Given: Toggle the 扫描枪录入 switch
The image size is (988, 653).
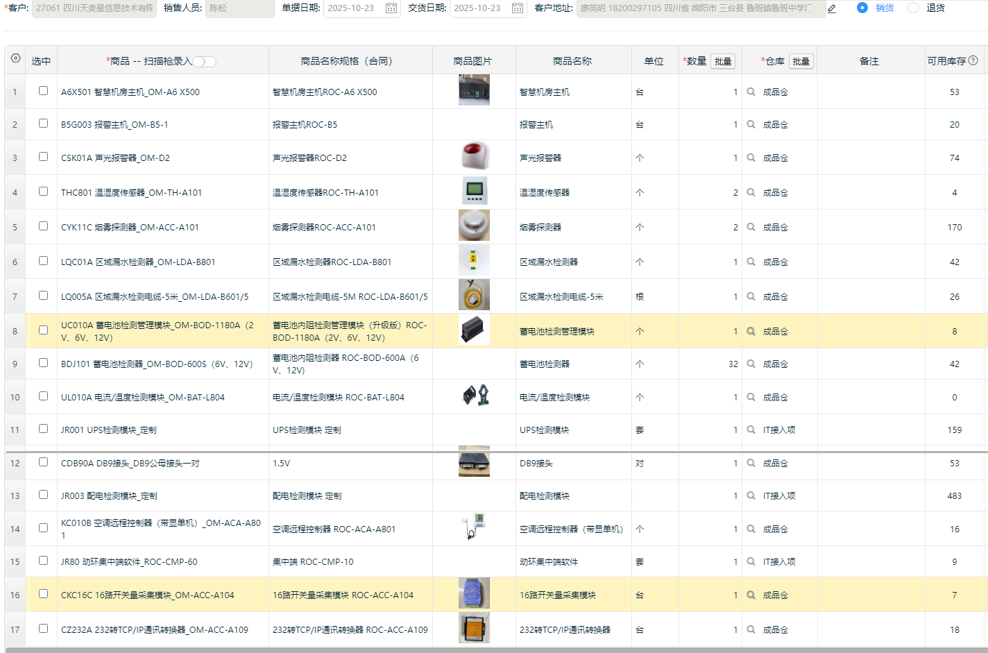Looking at the screenshot, I should click(205, 62).
